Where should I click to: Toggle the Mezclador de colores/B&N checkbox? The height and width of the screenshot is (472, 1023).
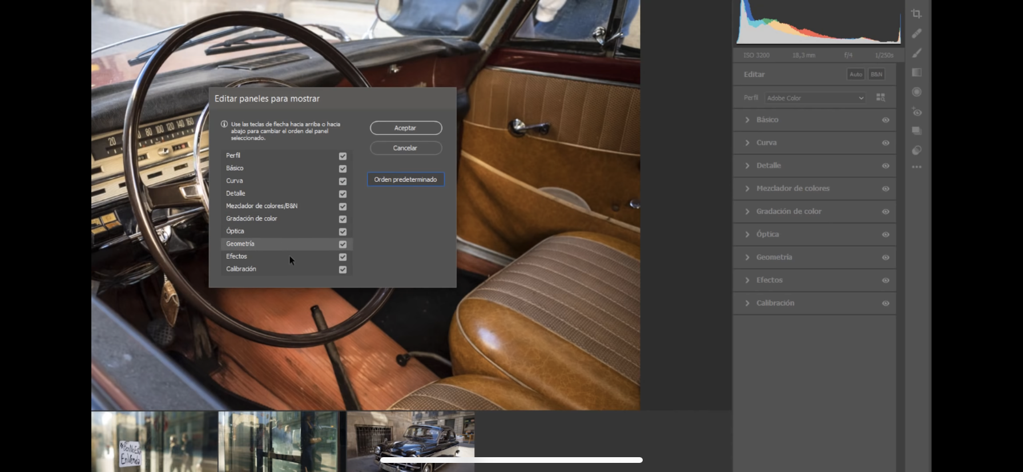click(x=343, y=206)
